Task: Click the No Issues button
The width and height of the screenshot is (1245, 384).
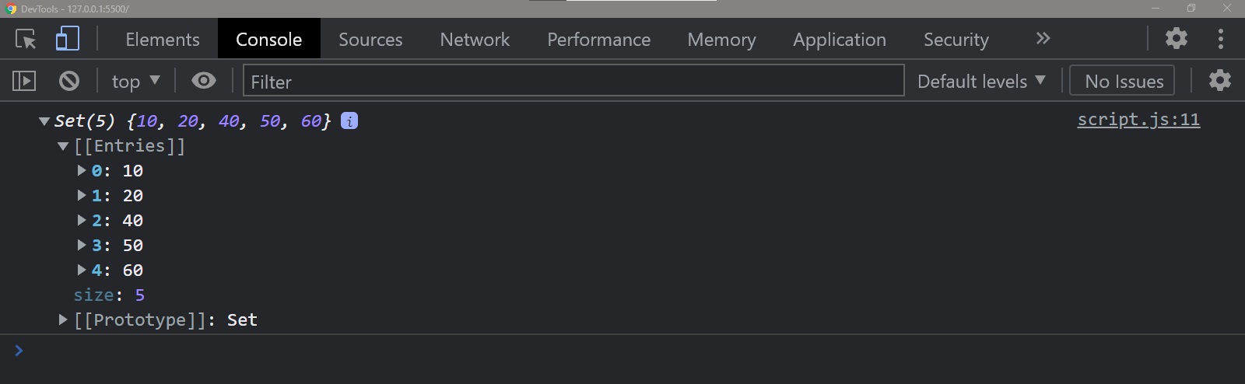Action: click(1124, 81)
